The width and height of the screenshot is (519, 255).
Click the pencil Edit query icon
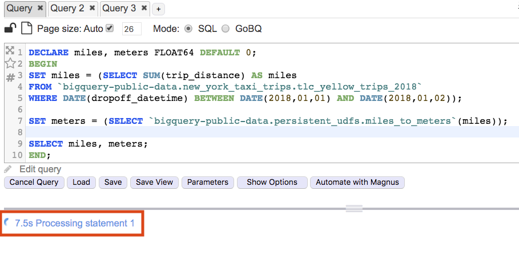[x=7, y=169]
